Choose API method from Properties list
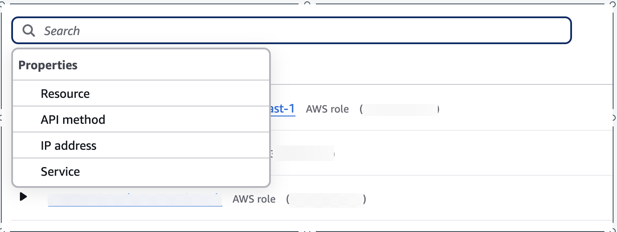Viewport: 617px width, 232px height. (x=73, y=120)
